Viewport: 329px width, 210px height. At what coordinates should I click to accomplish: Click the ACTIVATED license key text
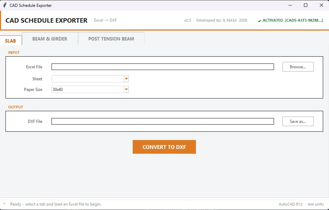[x=293, y=20]
